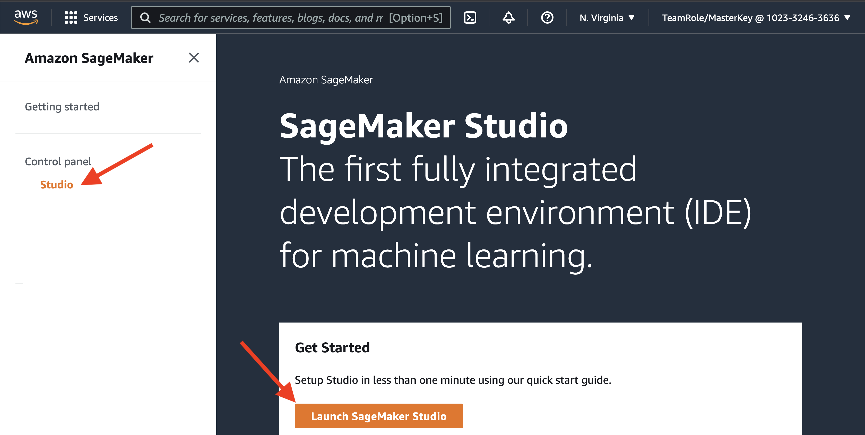Screen dimensions: 865x435
Task: Open the notifications bell icon
Action: coord(508,18)
